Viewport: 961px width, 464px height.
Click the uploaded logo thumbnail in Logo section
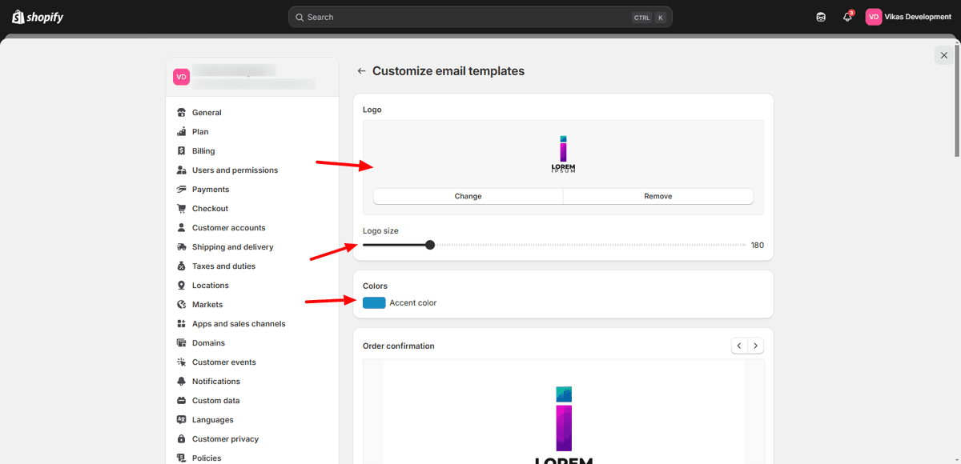(x=563, y=155)
